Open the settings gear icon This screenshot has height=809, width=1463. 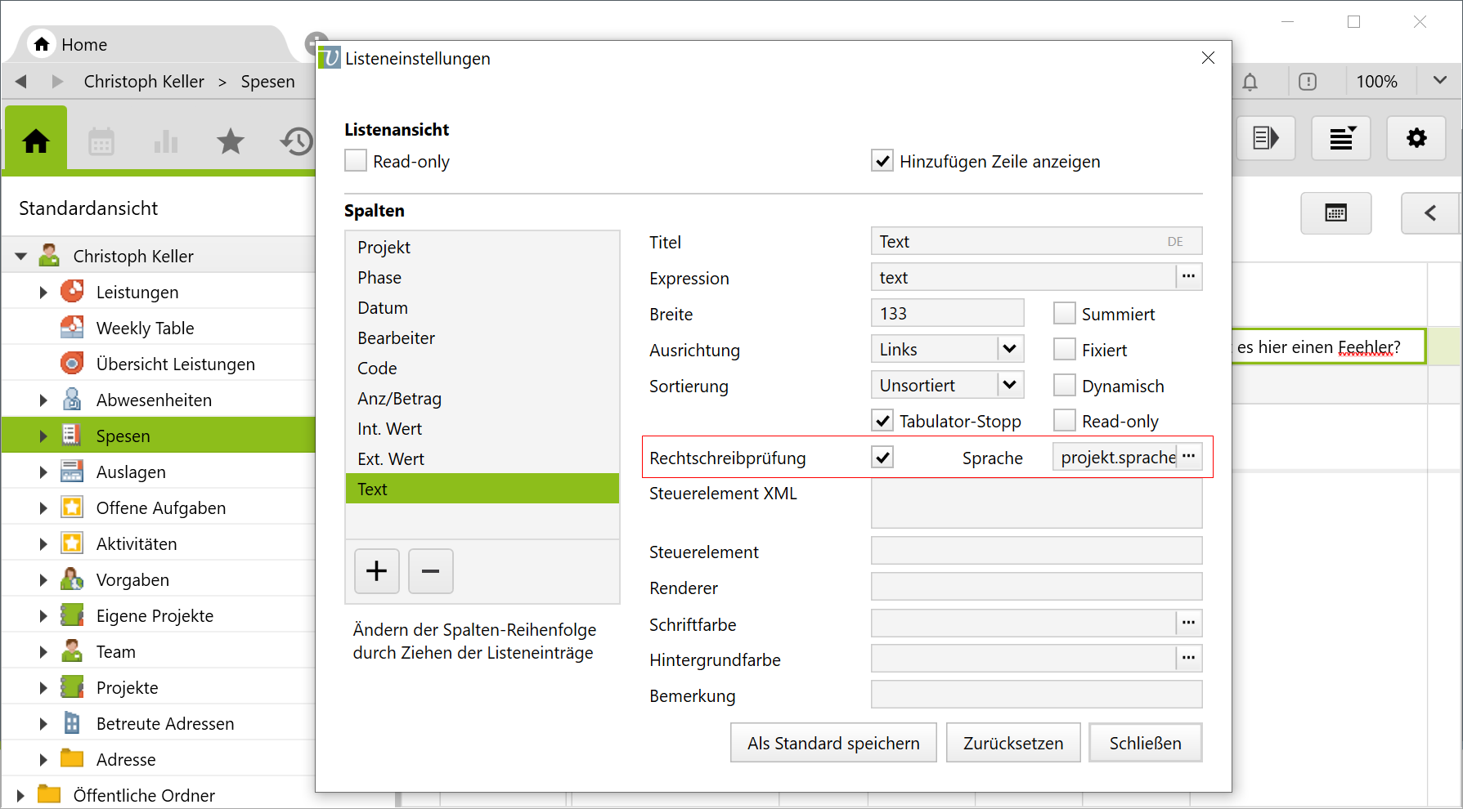pyautogui.click(x=1416, y=138)
